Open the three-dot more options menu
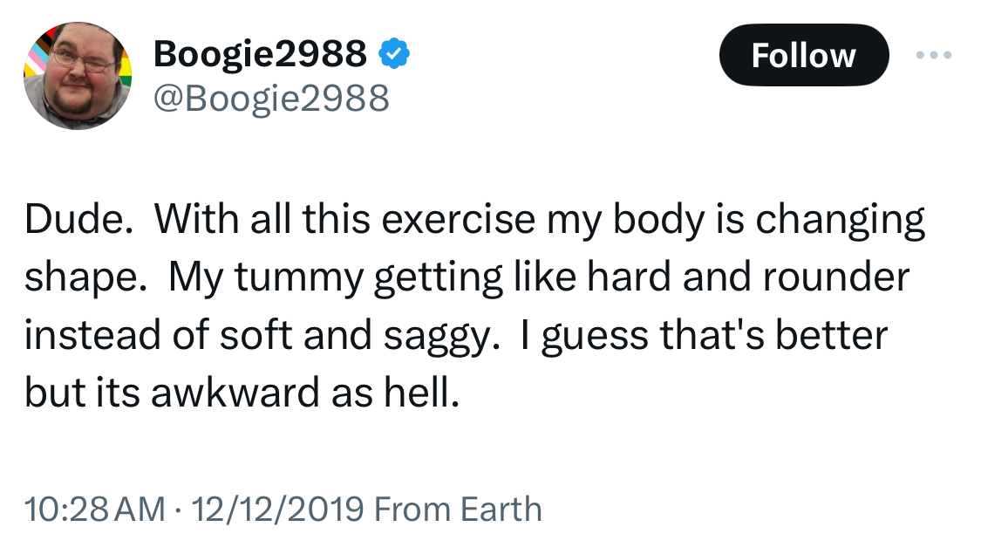This screenshot has width=981, height=554. point(934,55)
